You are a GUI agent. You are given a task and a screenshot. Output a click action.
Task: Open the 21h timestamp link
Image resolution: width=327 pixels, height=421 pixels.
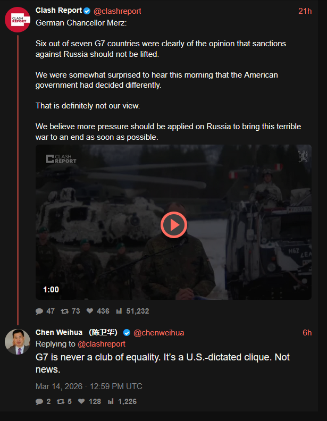coord(305,11)
